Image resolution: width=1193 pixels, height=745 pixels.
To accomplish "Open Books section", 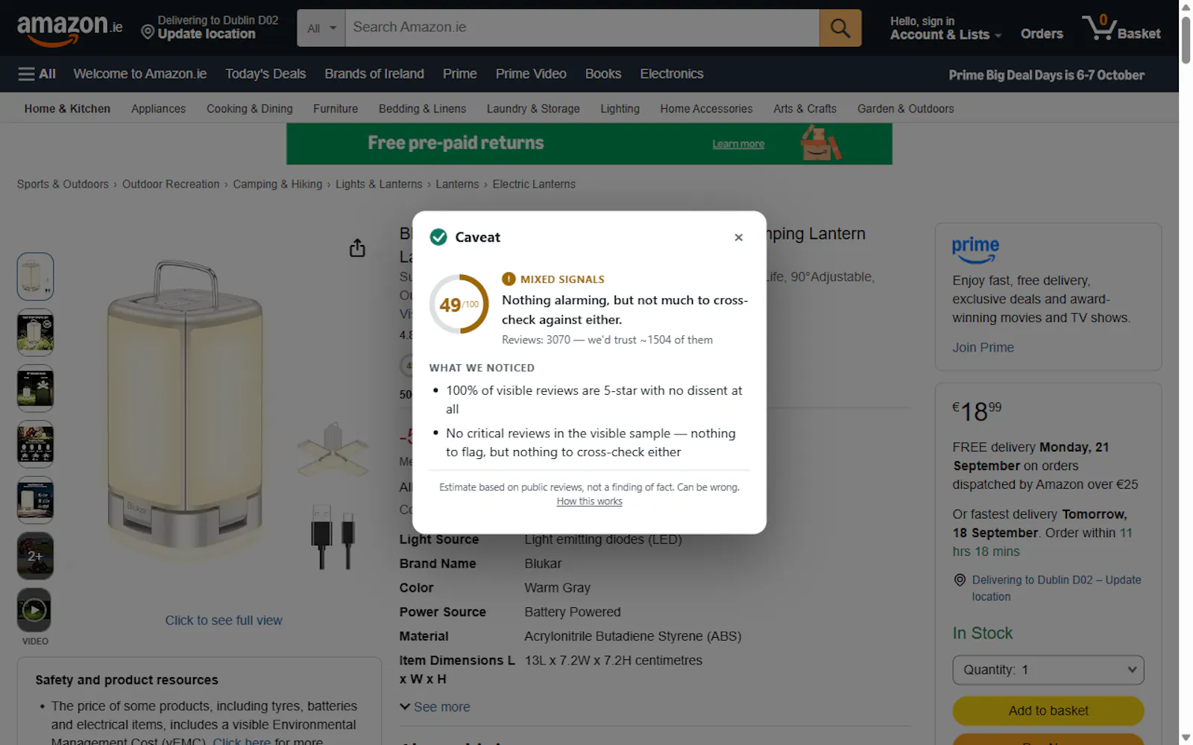I will pyautogui.click(x=603, y=74).
